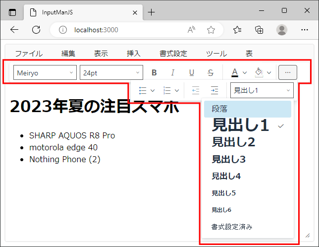This screenshot has width=319, height=247.
Task: Maximize the browser window
Action: (284, 10)
